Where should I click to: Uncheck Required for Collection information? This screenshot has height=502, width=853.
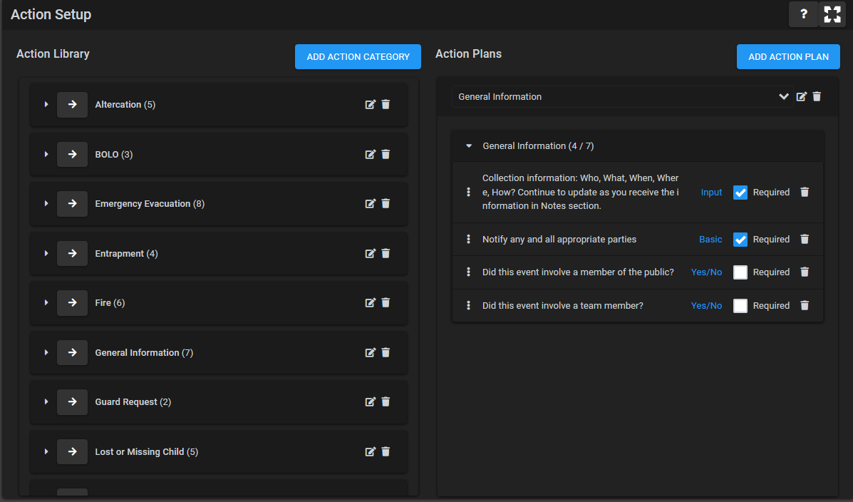click(740, 193)
